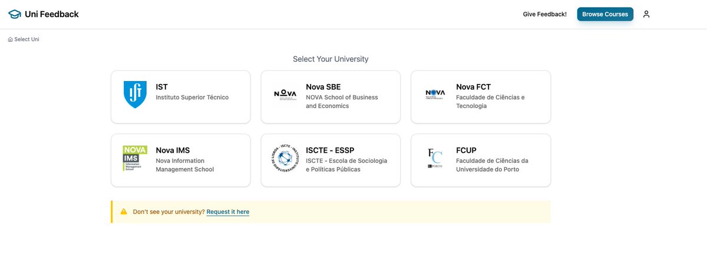Image resolution: width=707 pixels, height=258 pixels.
Task: Go to the Uni Feedback home title
Action: coord(52,14)
